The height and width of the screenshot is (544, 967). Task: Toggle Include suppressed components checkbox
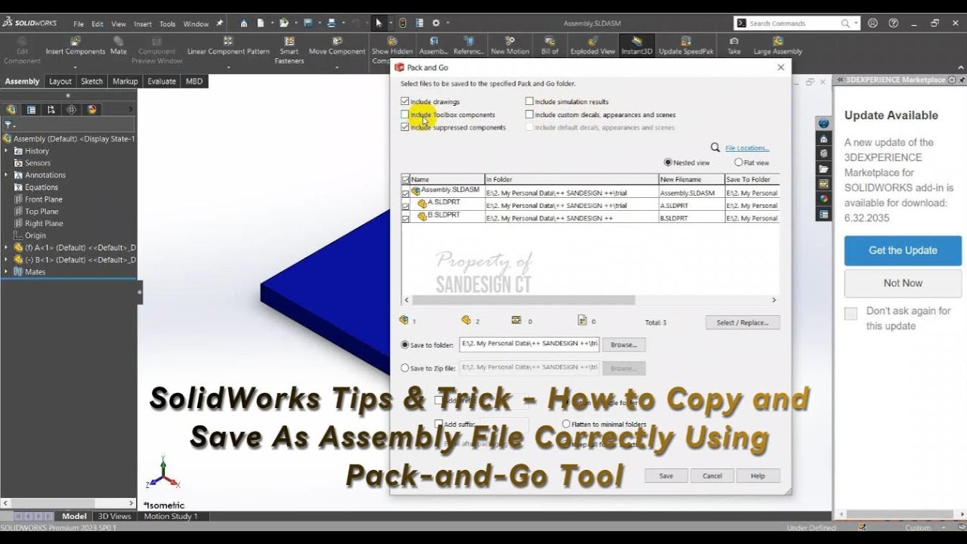click(x=405, y=128)
